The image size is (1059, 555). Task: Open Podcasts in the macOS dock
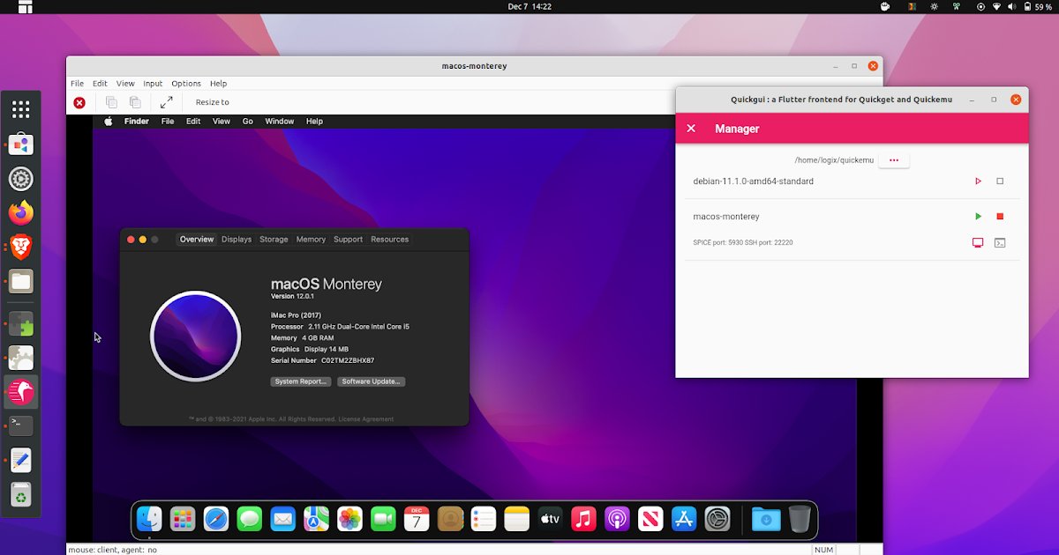pyautogui.click(x=617, y=519)
